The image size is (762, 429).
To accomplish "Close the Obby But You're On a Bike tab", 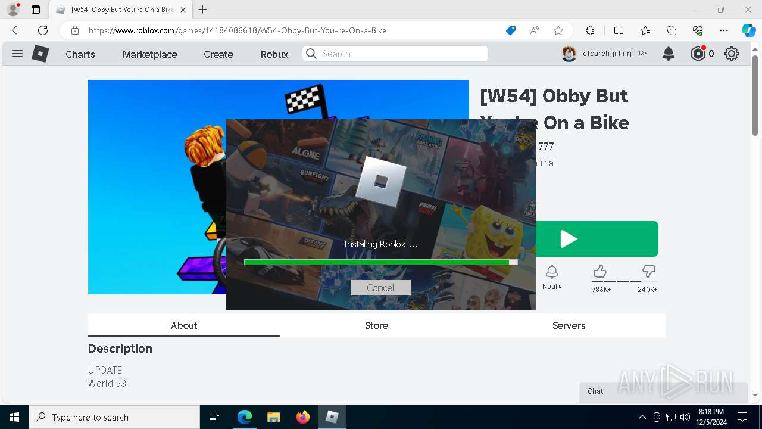I will [x=183, y=10].
